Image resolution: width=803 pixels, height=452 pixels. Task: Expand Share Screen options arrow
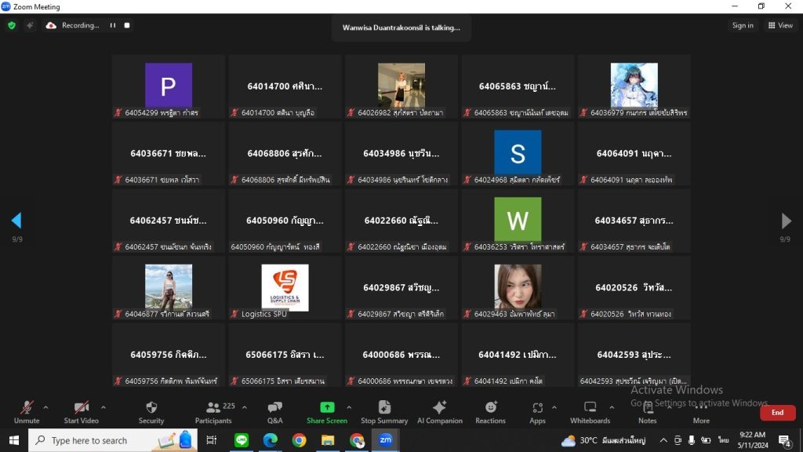349,407
